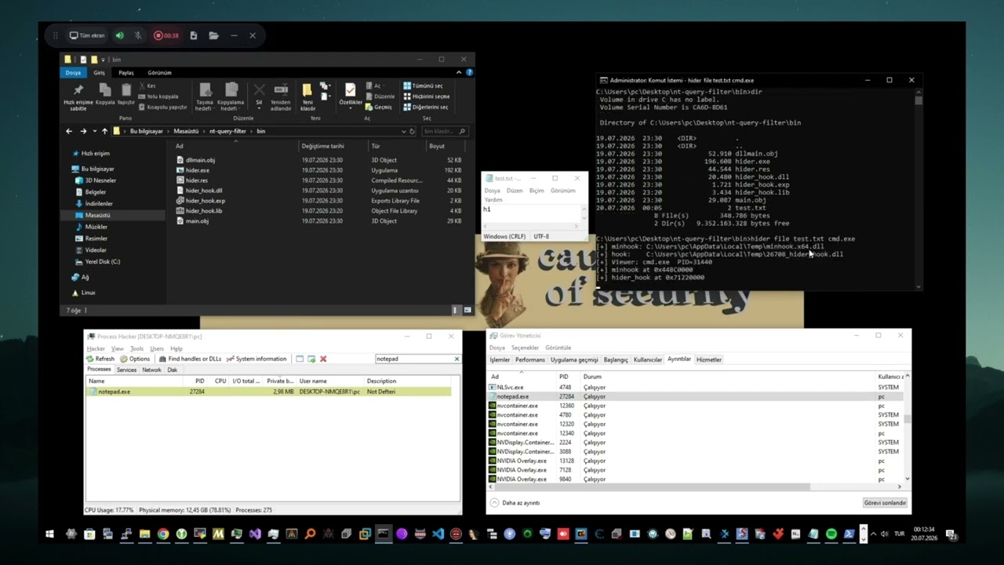Open Linux in Explorer sidebar
Image resolution: width=1004 pixels, height=565 pixels.
click(x=89, y=293)
